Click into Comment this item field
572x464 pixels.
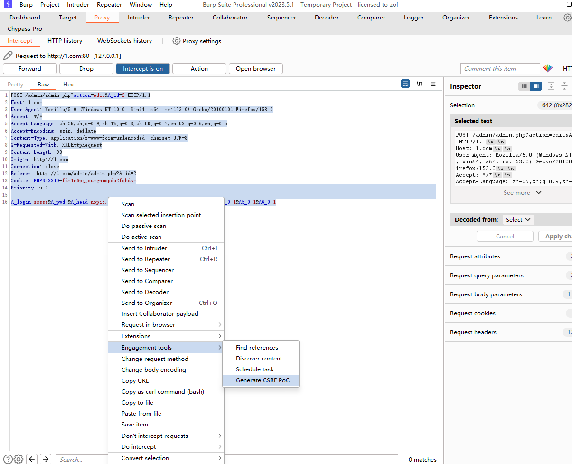pyautogui.click(x=500, y=68)
